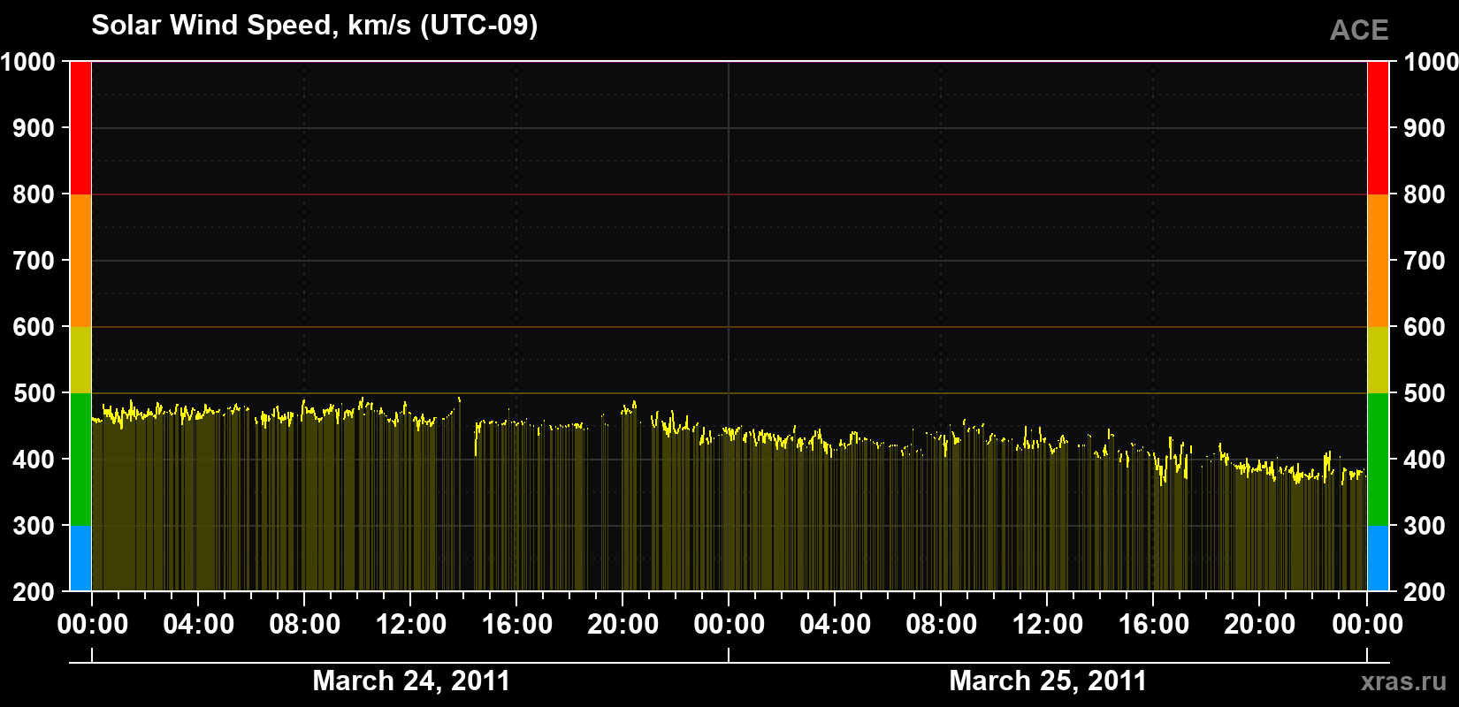Click the "900" label on the right axis

pyautogui.click(x=1425, y=128)
